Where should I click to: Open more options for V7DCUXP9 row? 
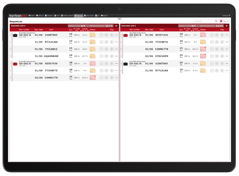tap(227, 56)
